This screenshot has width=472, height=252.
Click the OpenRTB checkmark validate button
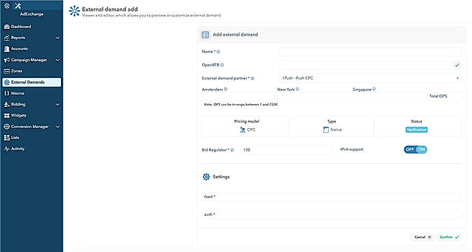click(457, 65)
